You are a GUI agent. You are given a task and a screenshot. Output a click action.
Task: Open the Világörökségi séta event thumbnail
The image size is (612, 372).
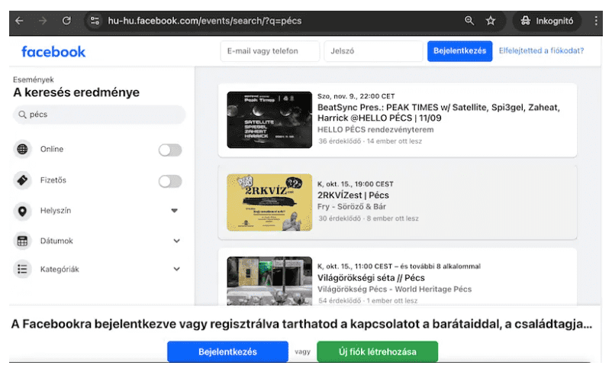pyautogui.click(x=269, y=280)
